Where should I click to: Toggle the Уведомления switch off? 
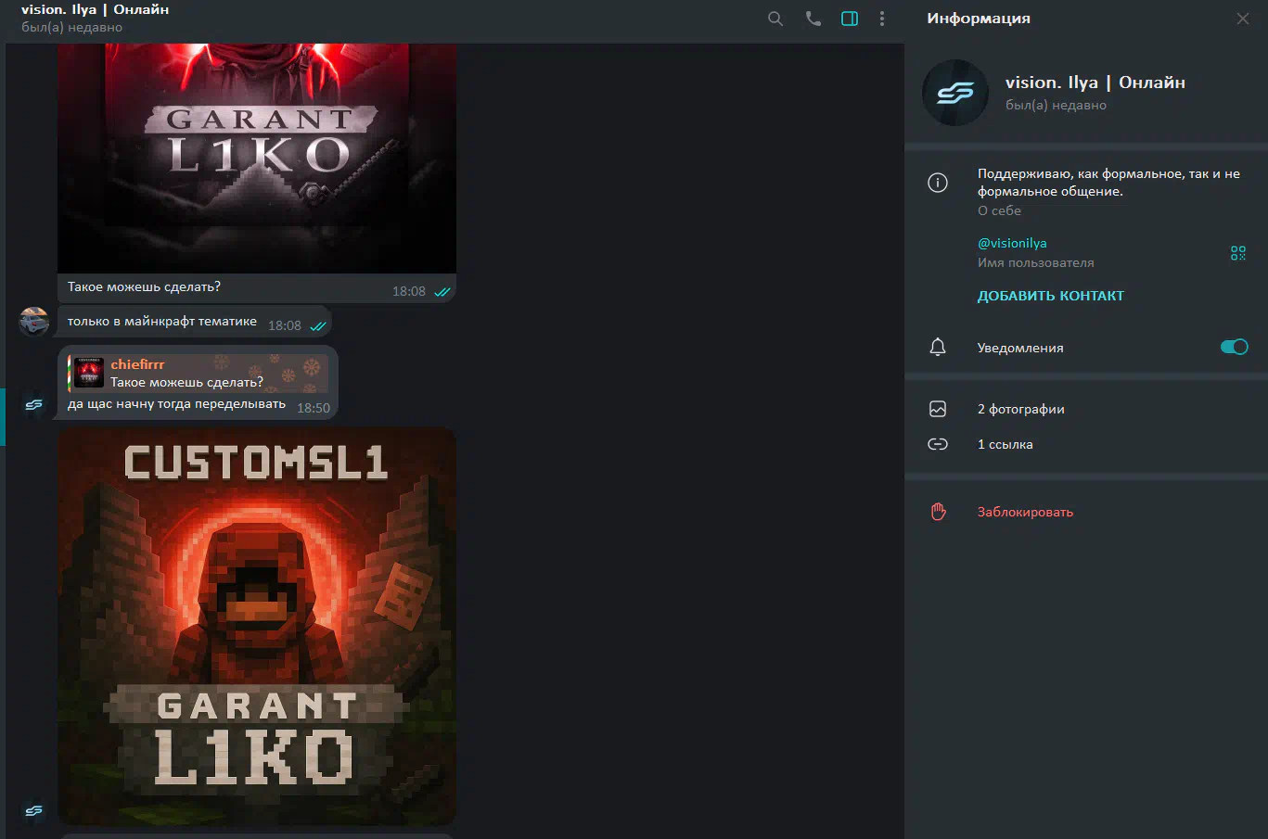[1235, 347]
